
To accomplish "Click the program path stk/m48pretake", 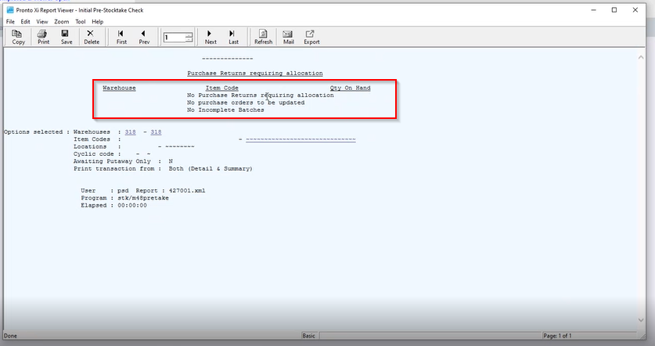I will [143, 198].
